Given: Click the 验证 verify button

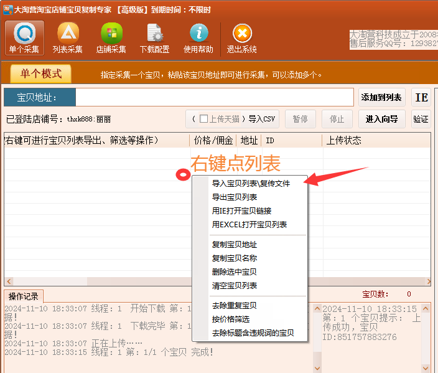Looking at the screenshot, I should [421, 119].
